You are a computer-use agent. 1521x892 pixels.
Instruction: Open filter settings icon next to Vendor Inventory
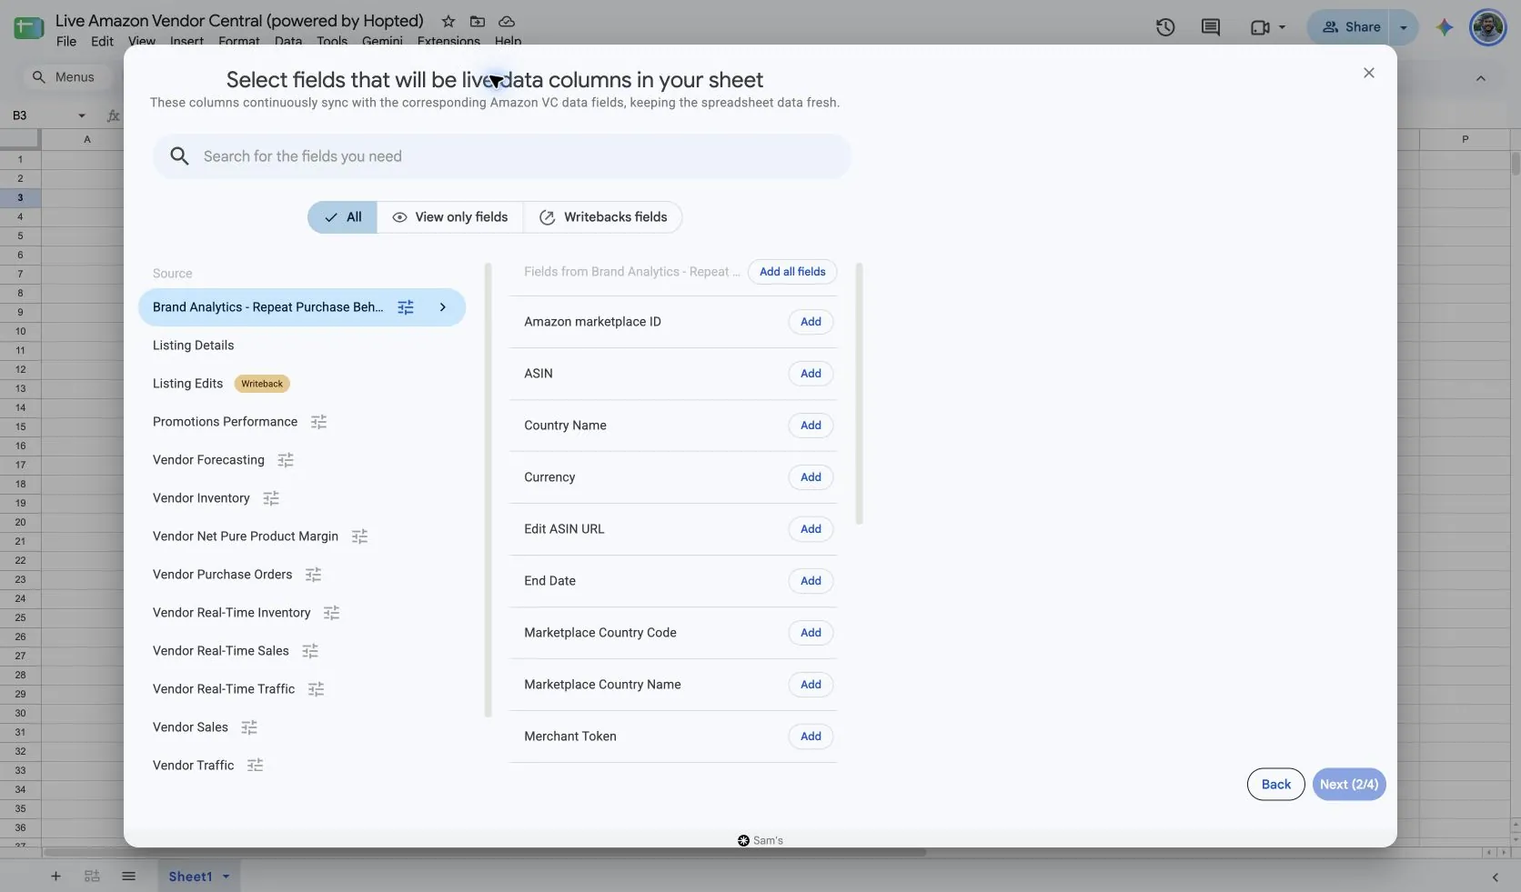271,498
